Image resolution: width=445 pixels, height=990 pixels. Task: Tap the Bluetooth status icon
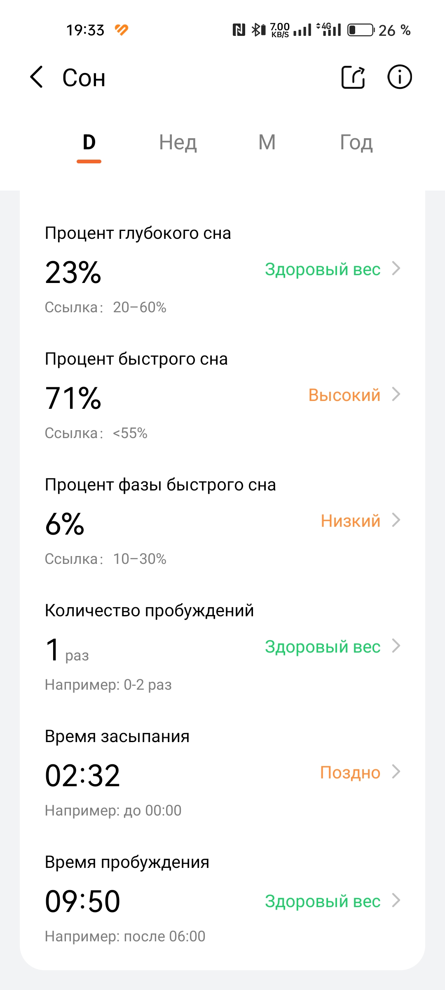point(258,30)
